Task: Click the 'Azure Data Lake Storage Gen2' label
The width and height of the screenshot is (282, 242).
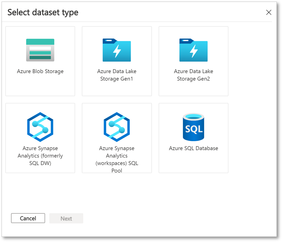Action: [194, 75]
